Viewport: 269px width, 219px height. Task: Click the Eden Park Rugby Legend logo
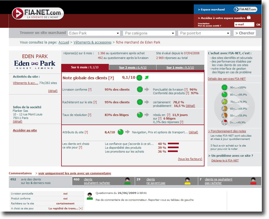point(35,65)
